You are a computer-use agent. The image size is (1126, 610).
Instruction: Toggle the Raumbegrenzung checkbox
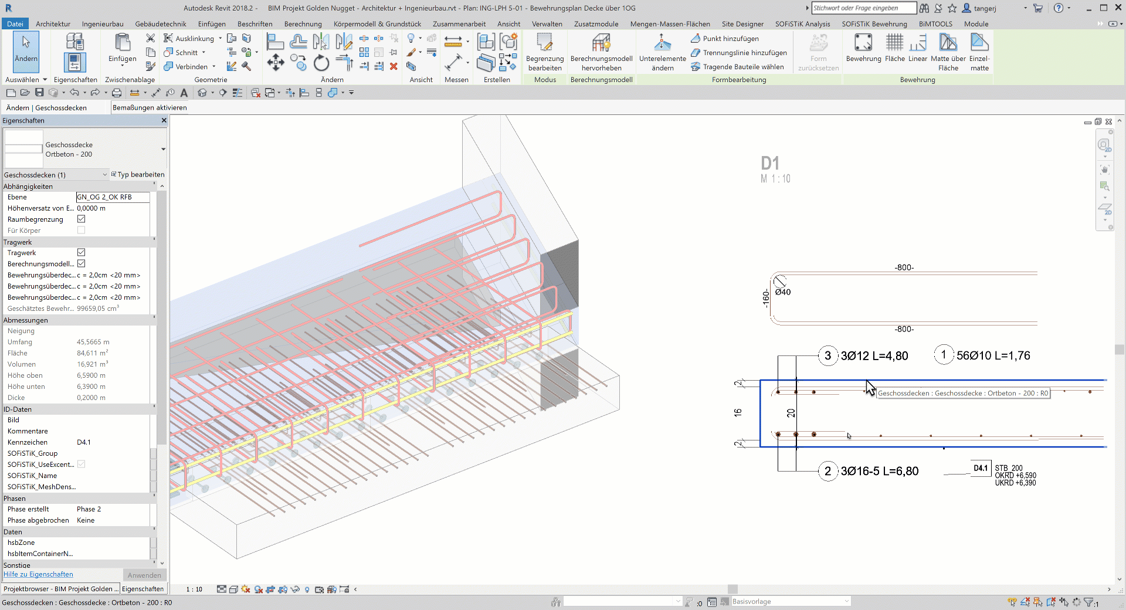(x=81, y=219)
